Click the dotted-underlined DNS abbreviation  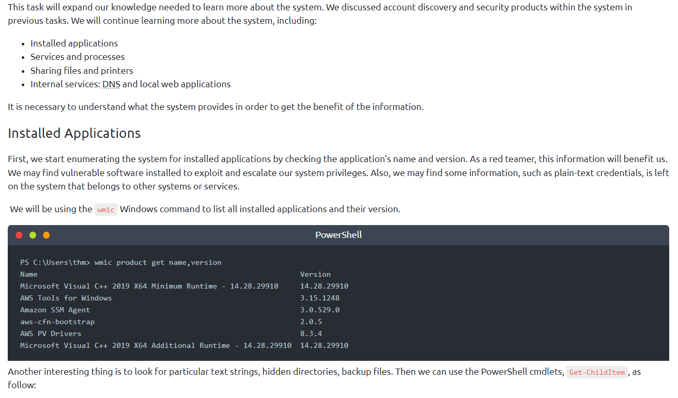tap(111, 84)
